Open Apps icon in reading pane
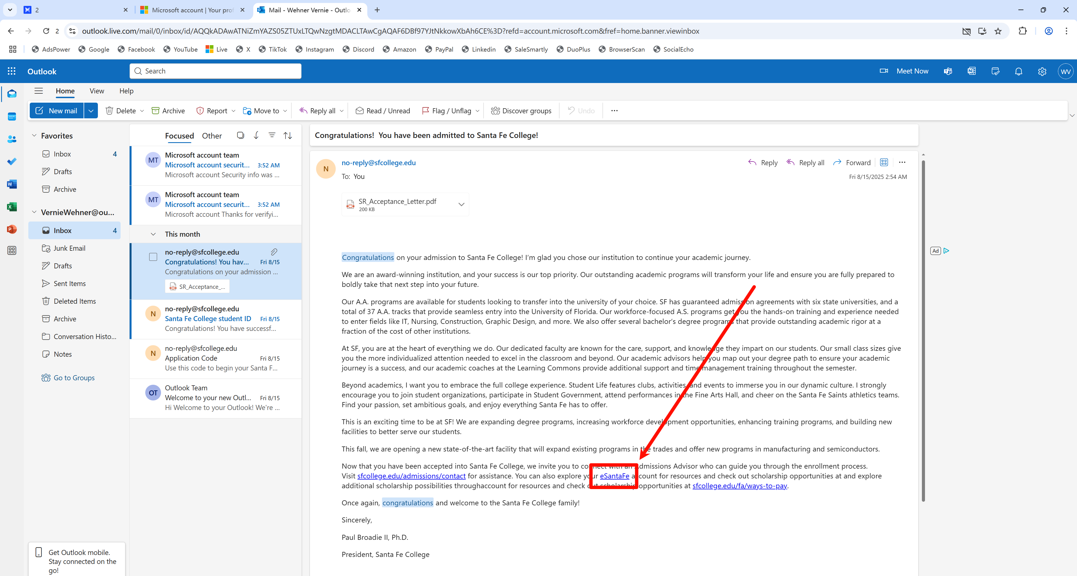This screenshot has height=576, width=1077. pos(884,162)
